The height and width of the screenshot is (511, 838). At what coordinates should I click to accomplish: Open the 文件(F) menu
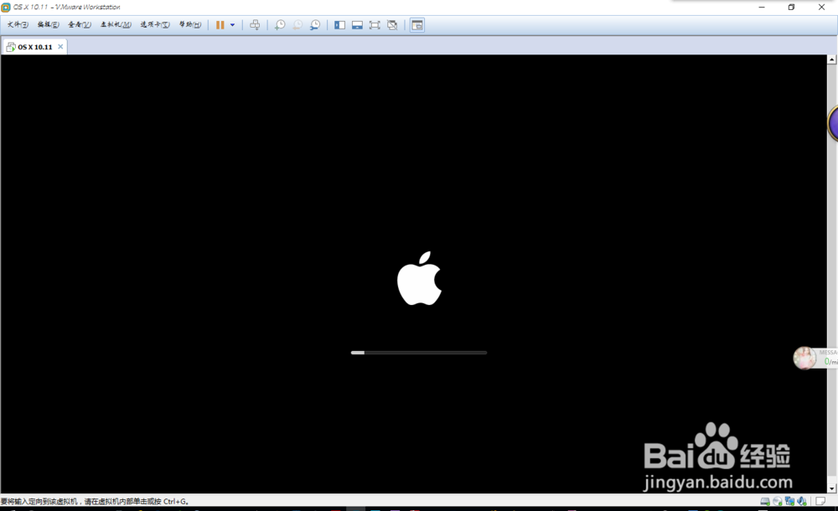click(18, 24)
